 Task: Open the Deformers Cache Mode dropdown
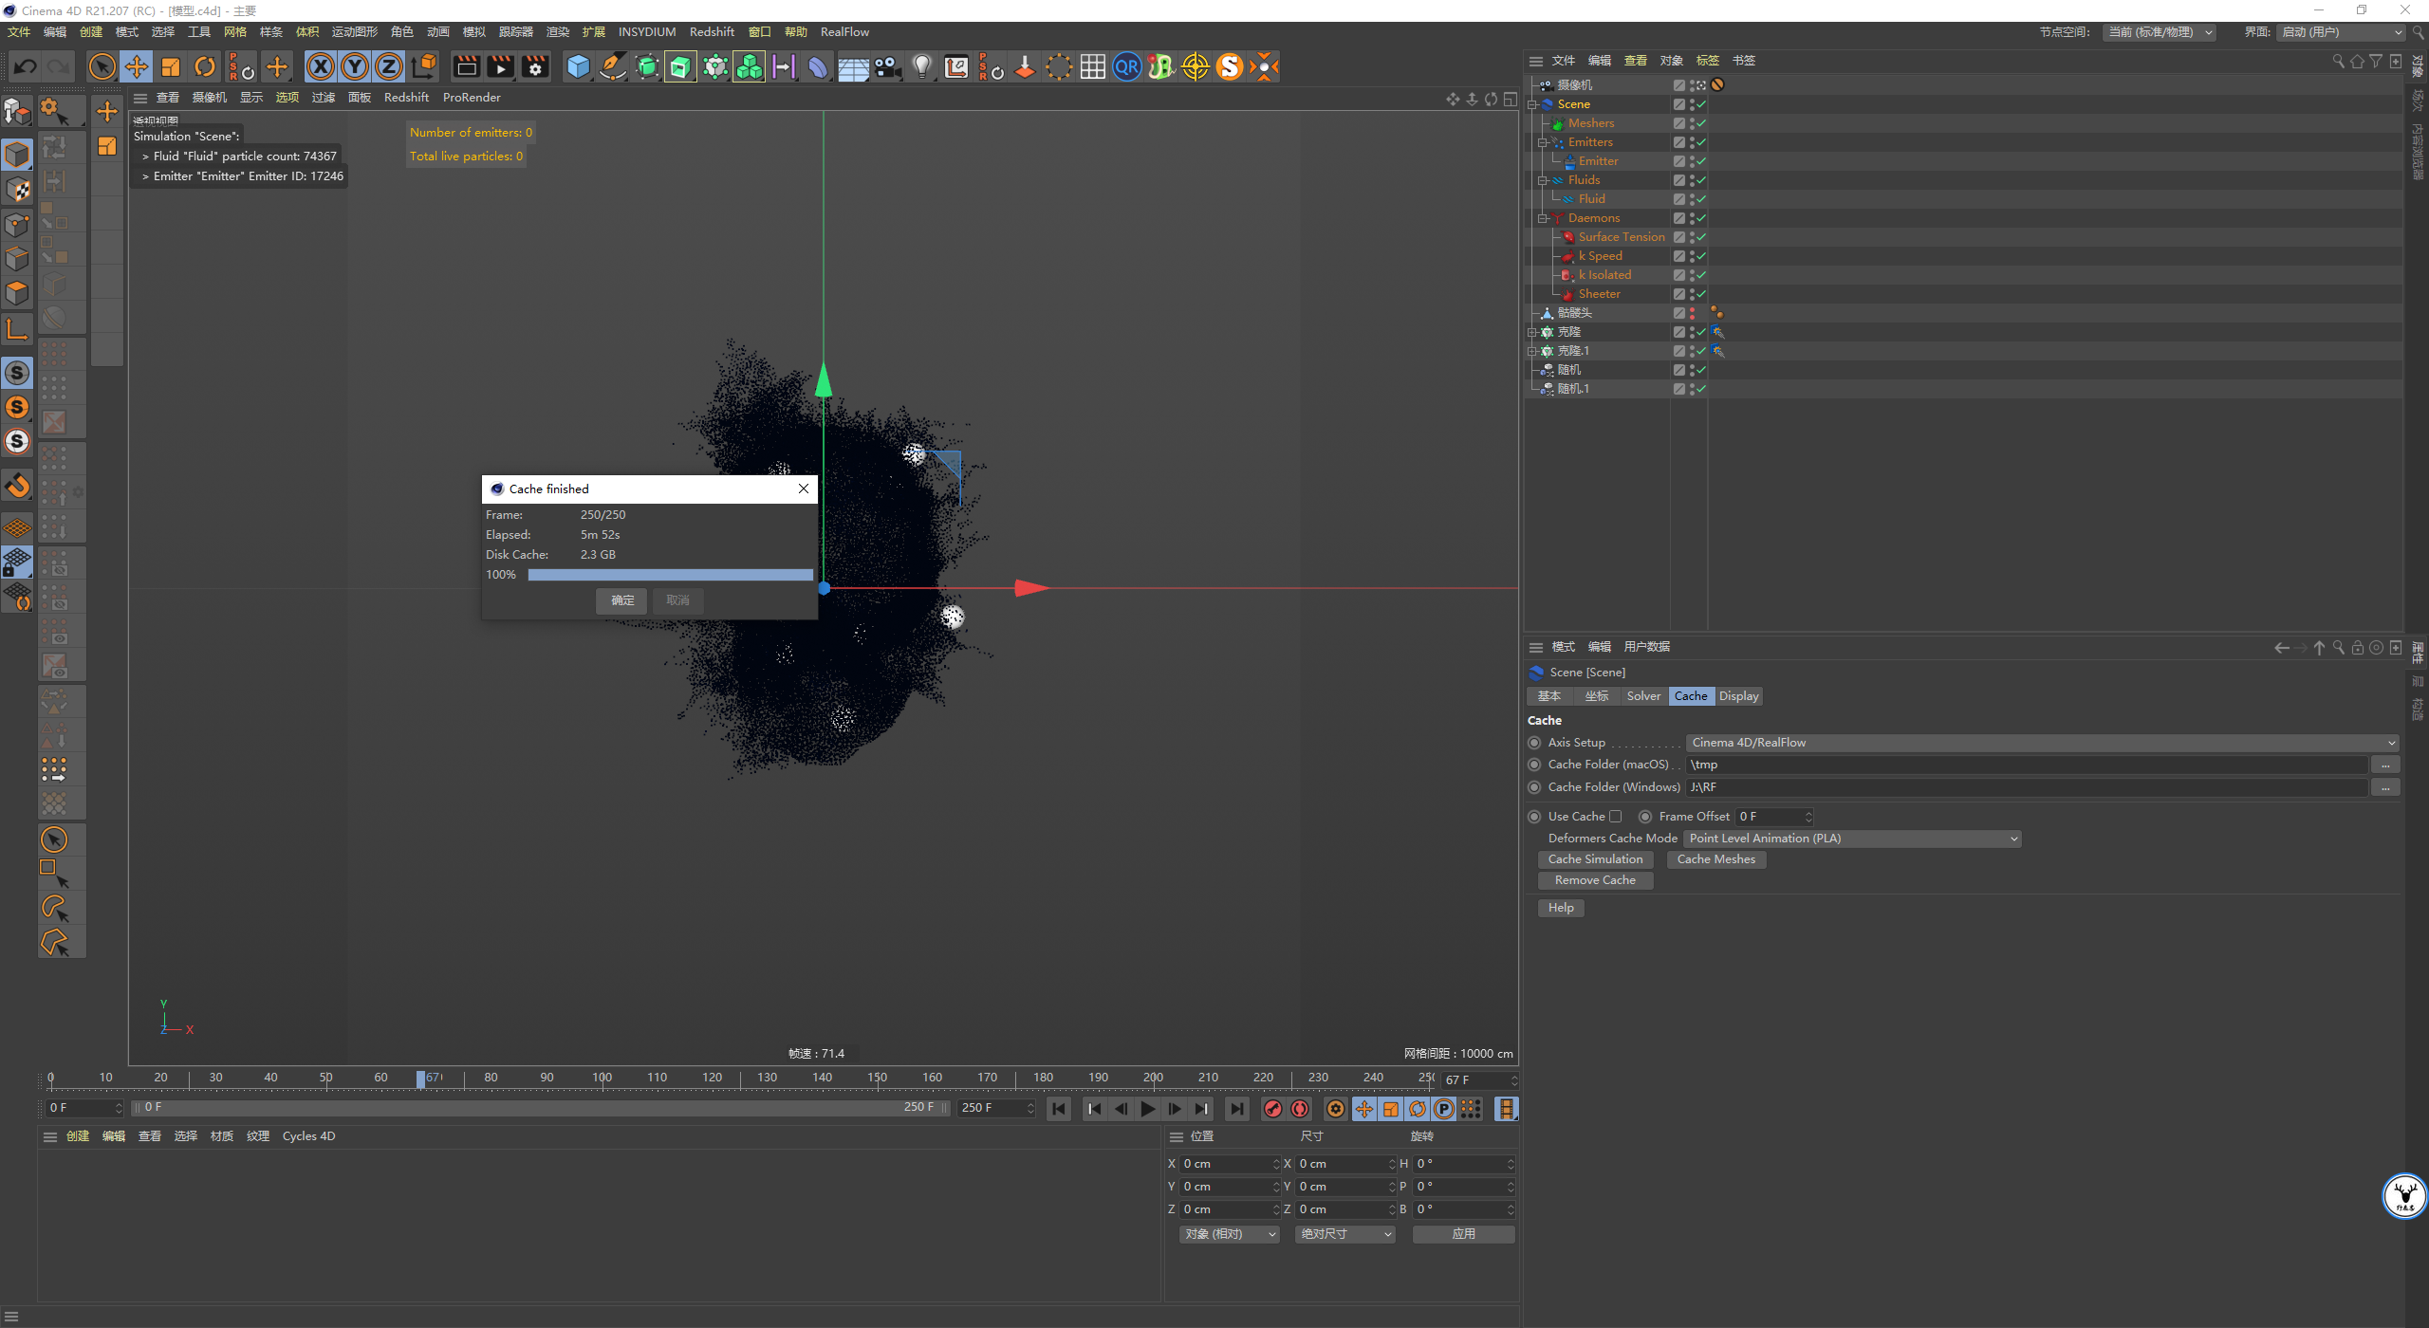1852,839
